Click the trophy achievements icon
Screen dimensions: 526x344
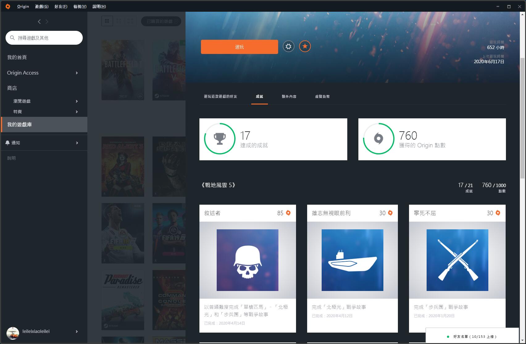point(220,139)
